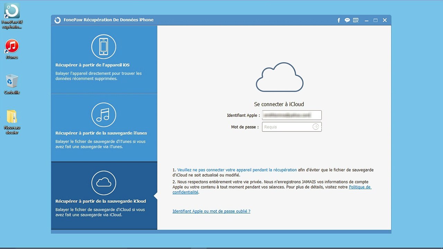Screen dimensions: 443x249
Task: Close the FonePaw window
Action: click(385, 20)
